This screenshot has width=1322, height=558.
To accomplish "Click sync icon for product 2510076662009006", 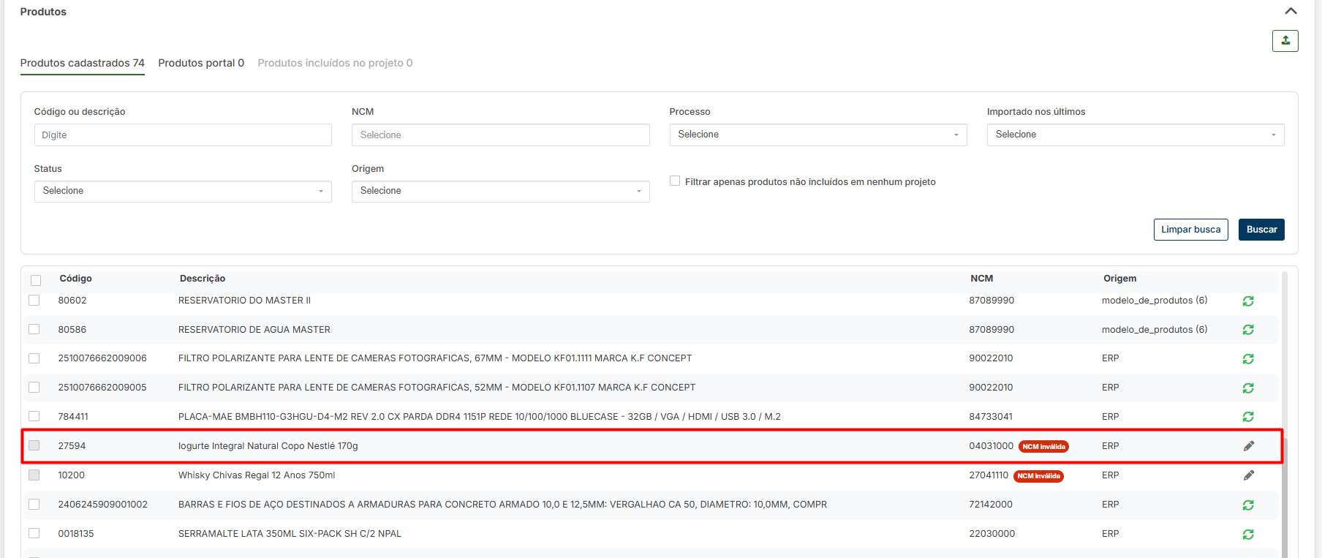I will 1248,359.
